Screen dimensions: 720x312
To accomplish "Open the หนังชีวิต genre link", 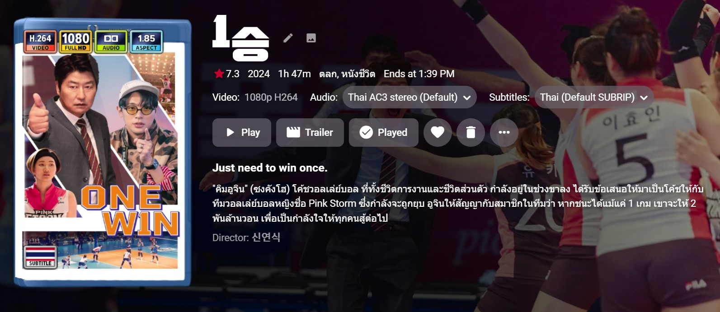I will point(358,74).
